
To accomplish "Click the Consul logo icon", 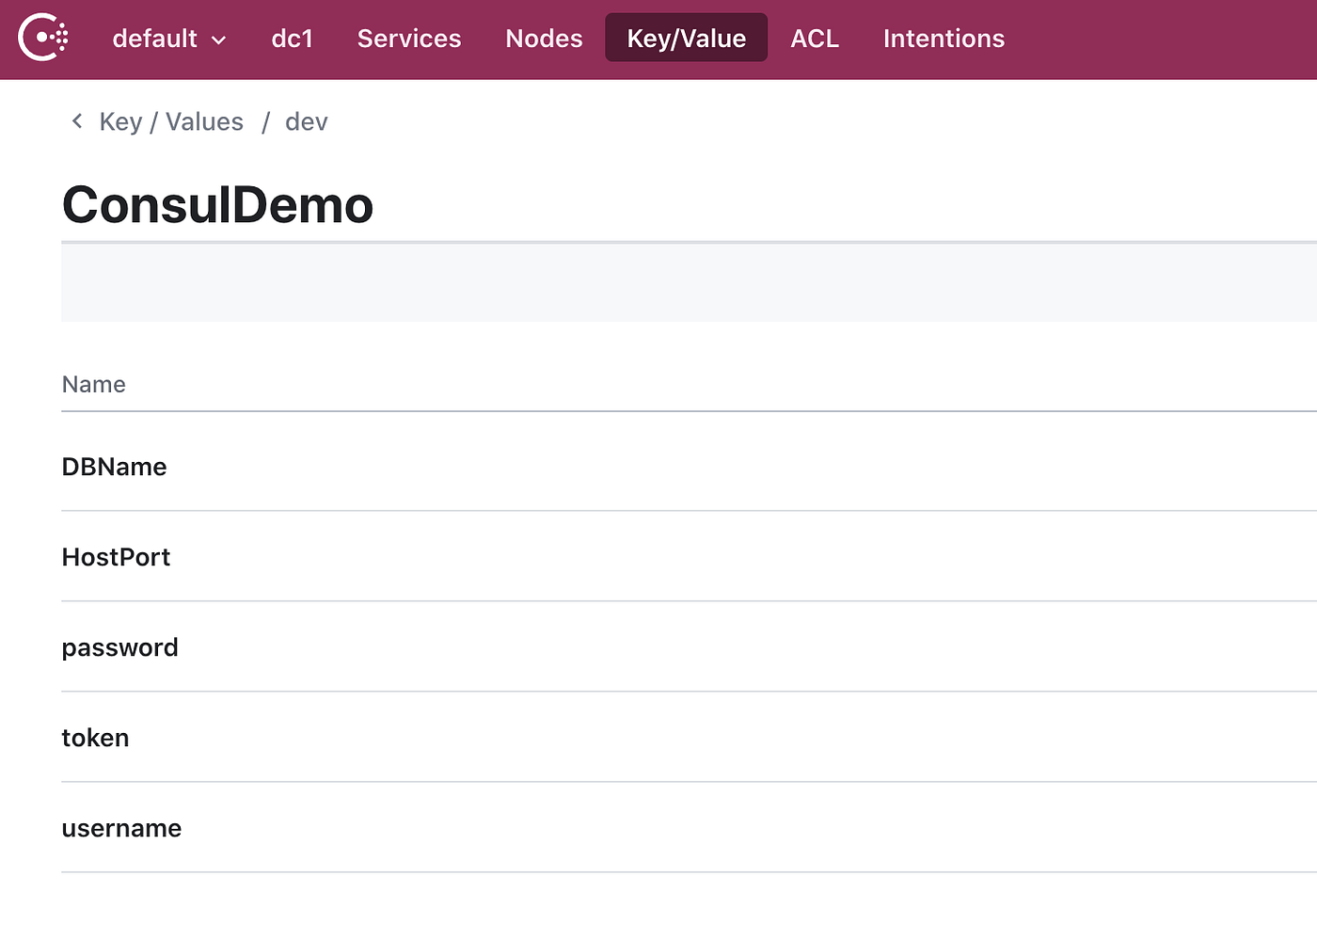I will click(43, 38).
